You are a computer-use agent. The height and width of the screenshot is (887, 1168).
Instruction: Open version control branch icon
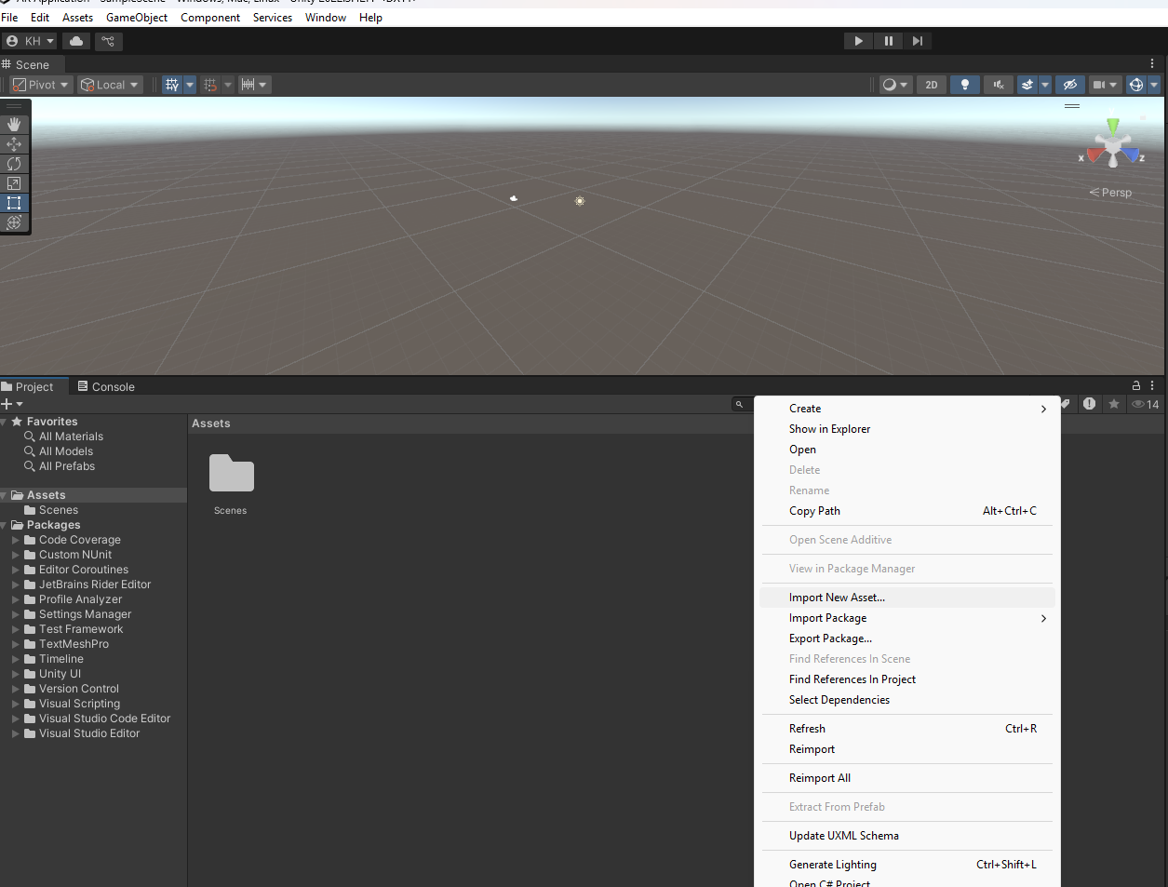click(108, 41)
